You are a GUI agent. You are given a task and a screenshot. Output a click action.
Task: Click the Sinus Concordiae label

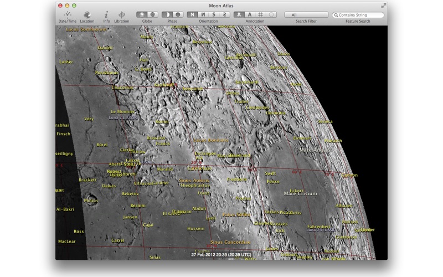click(x=230, y=242)
